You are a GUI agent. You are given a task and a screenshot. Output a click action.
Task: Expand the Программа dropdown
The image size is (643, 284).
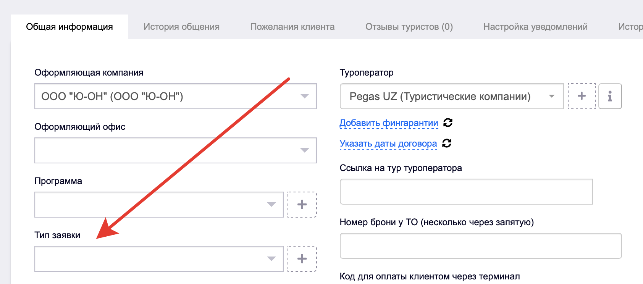(x=159, y=205)
